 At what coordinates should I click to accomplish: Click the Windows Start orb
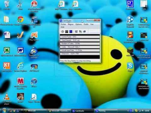(4, 110)
